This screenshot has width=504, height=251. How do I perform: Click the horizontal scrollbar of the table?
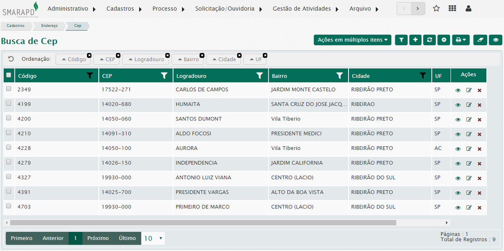coord(203,222)
